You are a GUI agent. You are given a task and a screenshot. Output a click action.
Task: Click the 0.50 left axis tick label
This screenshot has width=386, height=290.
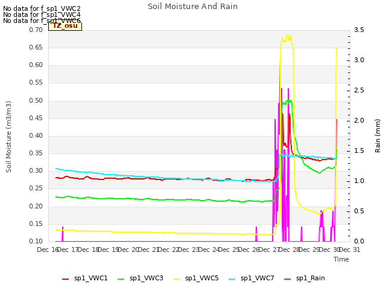36,100
